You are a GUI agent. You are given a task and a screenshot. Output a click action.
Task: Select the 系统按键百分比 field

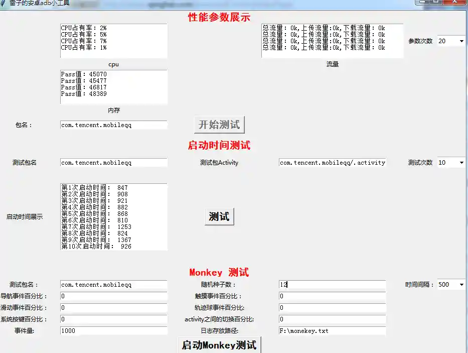pyautogui.click(x=113, y=319)
